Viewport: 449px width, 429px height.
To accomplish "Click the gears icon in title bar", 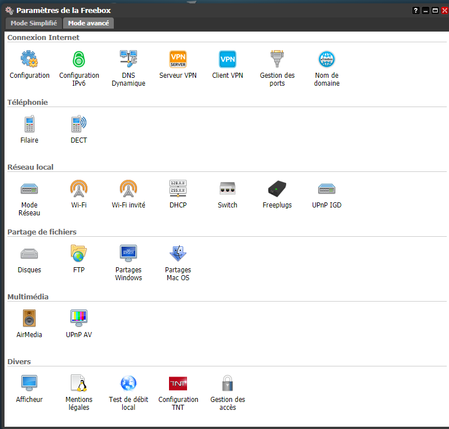I will 9,11.
